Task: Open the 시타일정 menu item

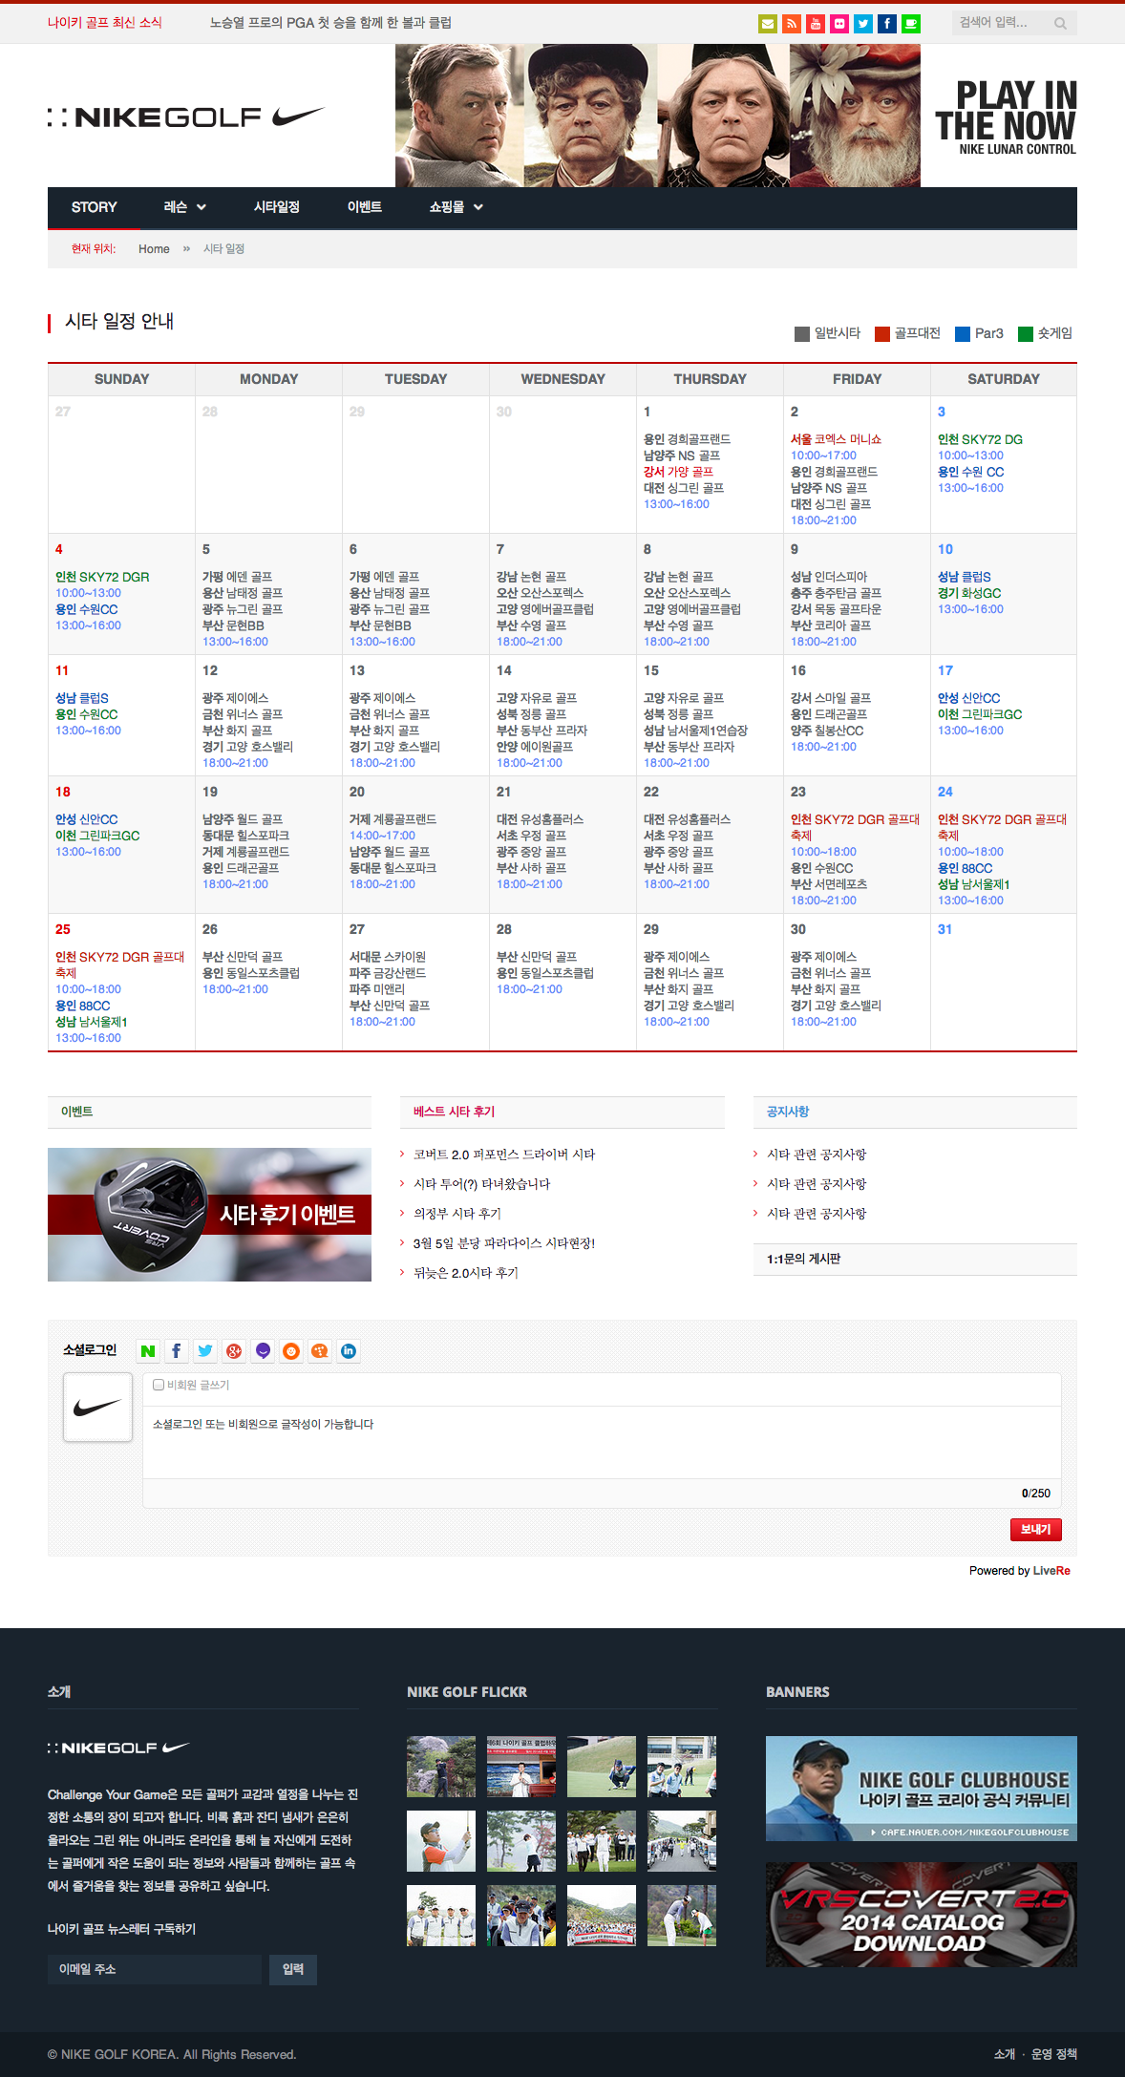Action: (277, 207)
